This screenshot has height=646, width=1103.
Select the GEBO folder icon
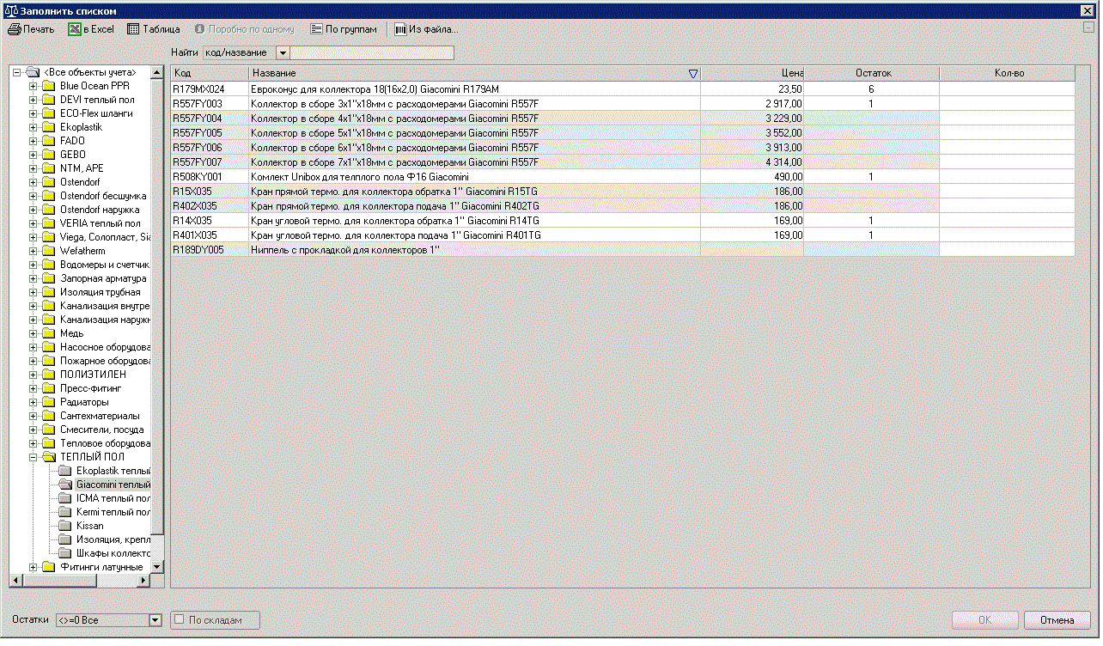[49, 155]
